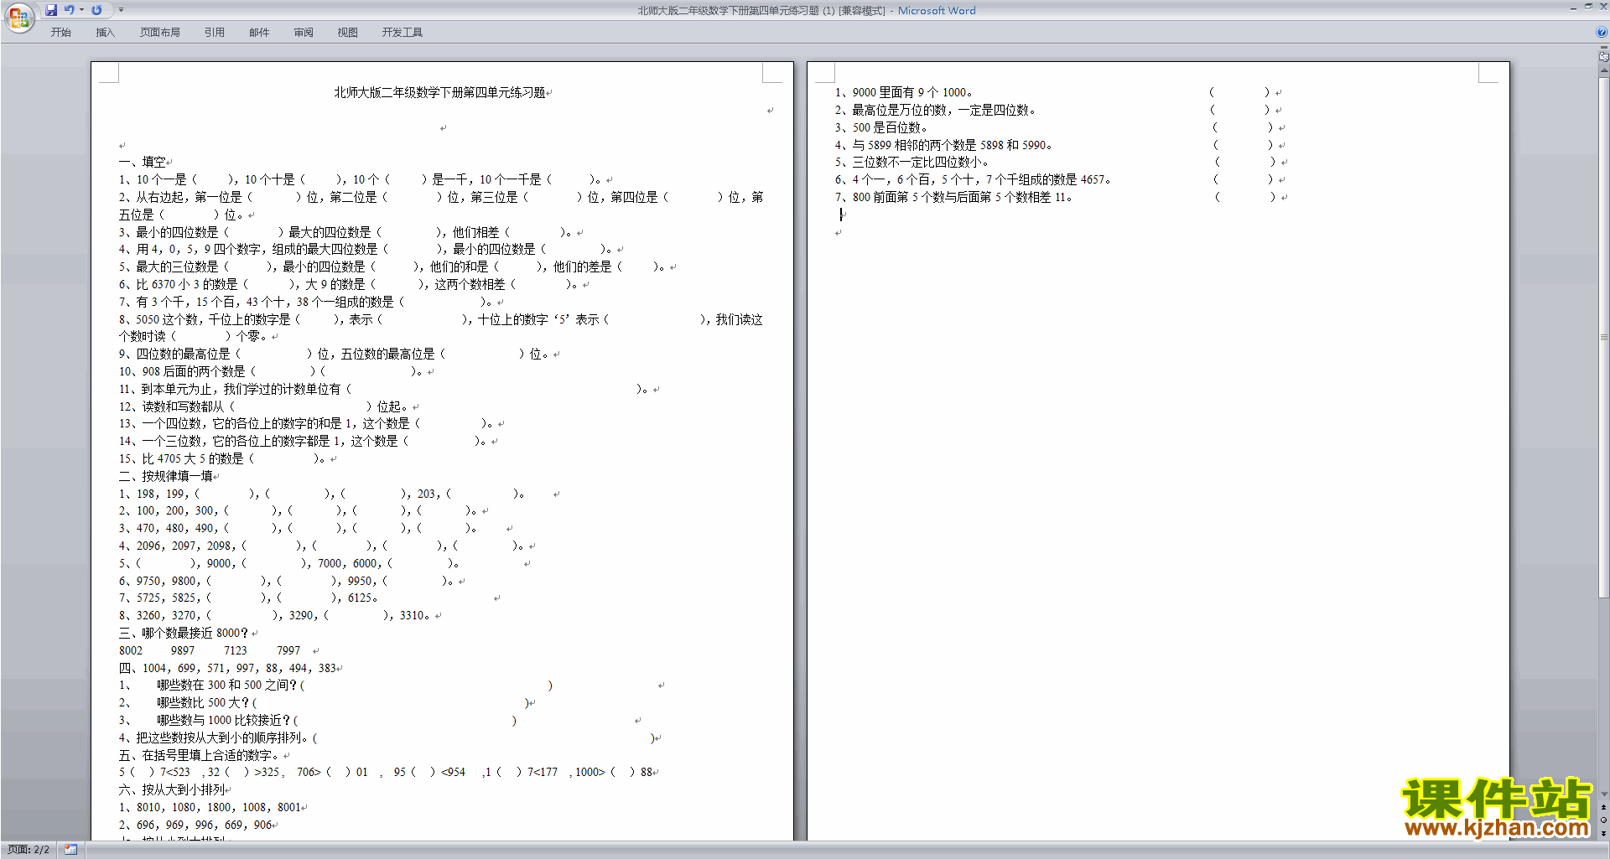The width and height of the screenshot is (1610, 859).
Task: Switch to the 插入 ribbon tab
Action: coord(105,33)
